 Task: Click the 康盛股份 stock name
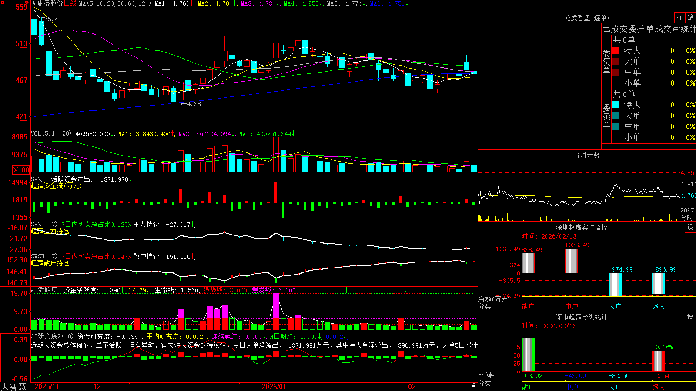(x=50, y=3)
